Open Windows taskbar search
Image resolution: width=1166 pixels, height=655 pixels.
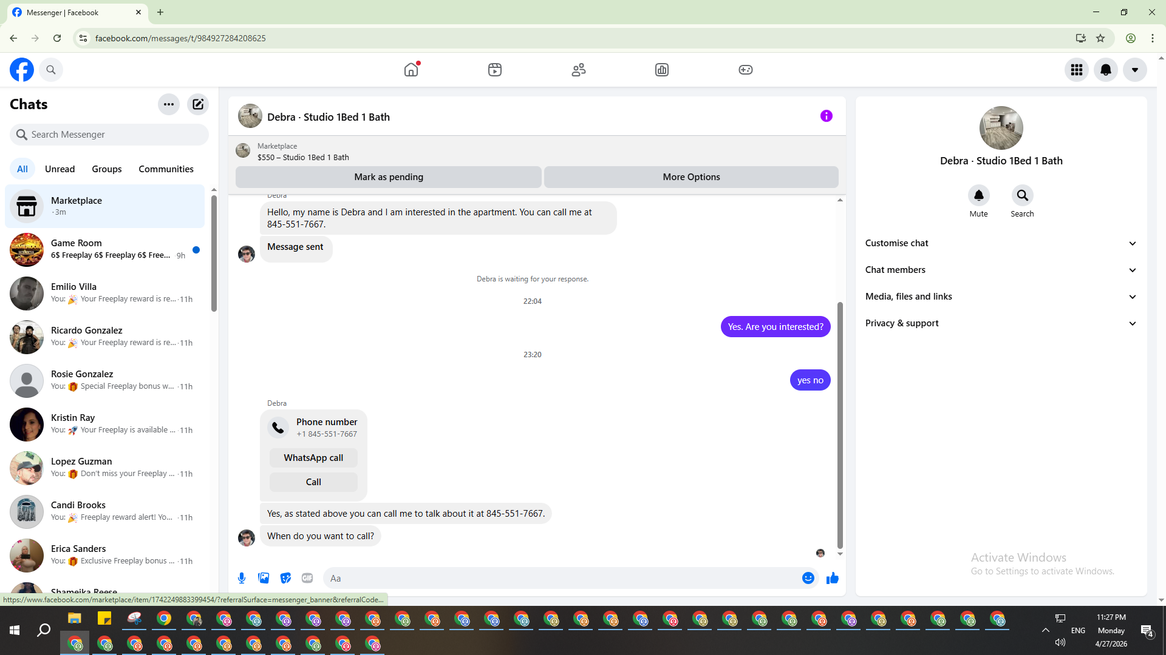[44, 631]
